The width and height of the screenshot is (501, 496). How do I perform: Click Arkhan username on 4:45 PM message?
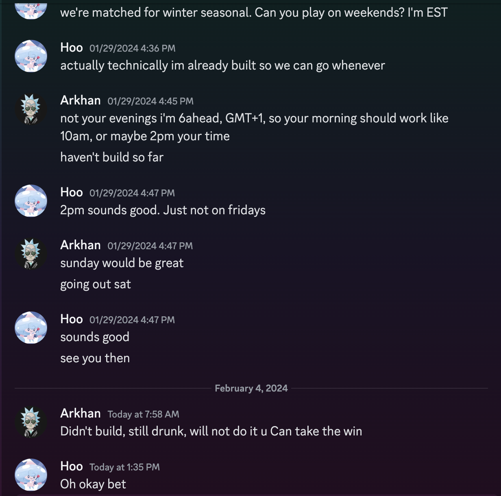point(81,100)
